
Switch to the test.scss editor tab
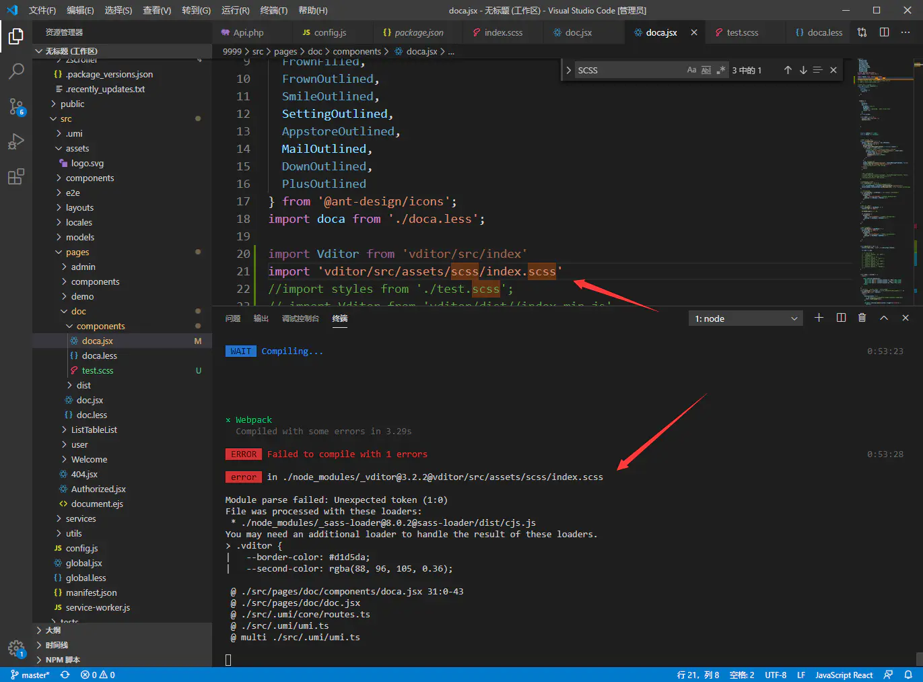[x=742, y=32]
